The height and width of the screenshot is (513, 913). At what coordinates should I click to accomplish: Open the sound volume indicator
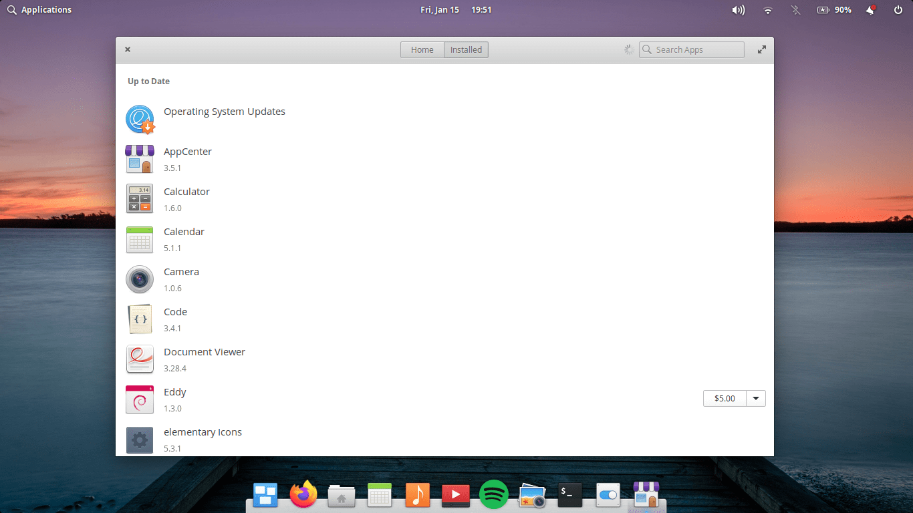(x=738, y=10)
